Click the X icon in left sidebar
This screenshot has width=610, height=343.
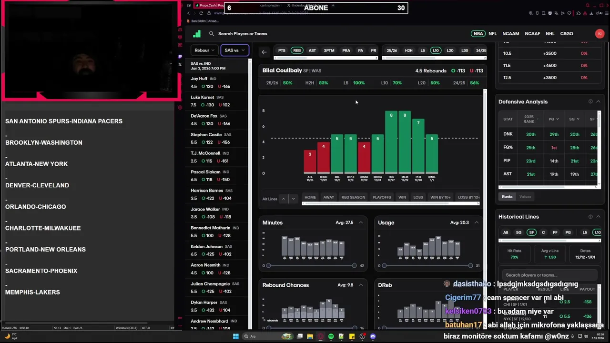(x=180, y=64)
